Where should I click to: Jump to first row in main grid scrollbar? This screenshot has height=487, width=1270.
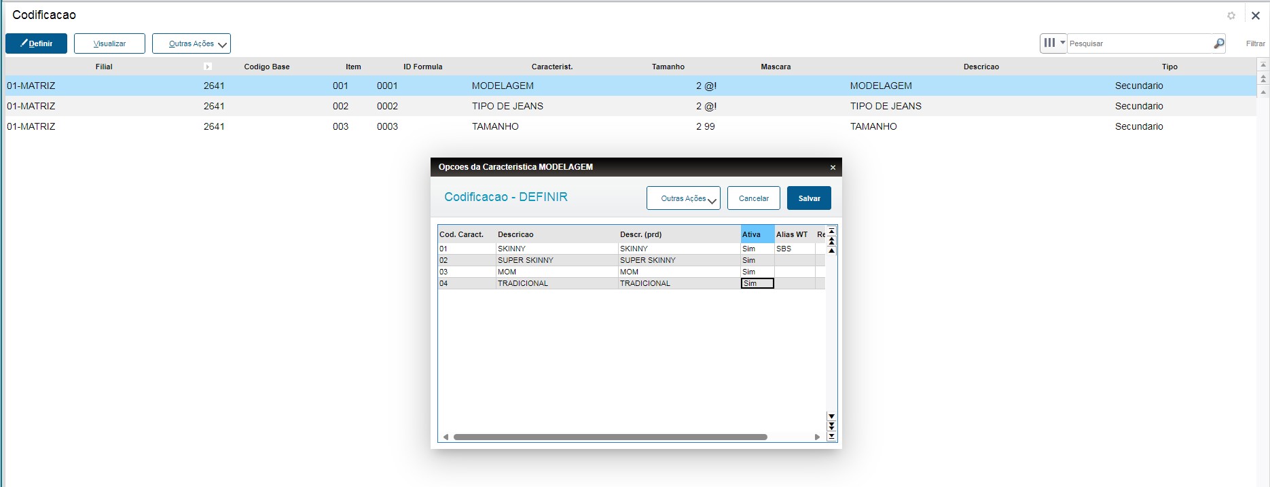(x=1263, y=65)
